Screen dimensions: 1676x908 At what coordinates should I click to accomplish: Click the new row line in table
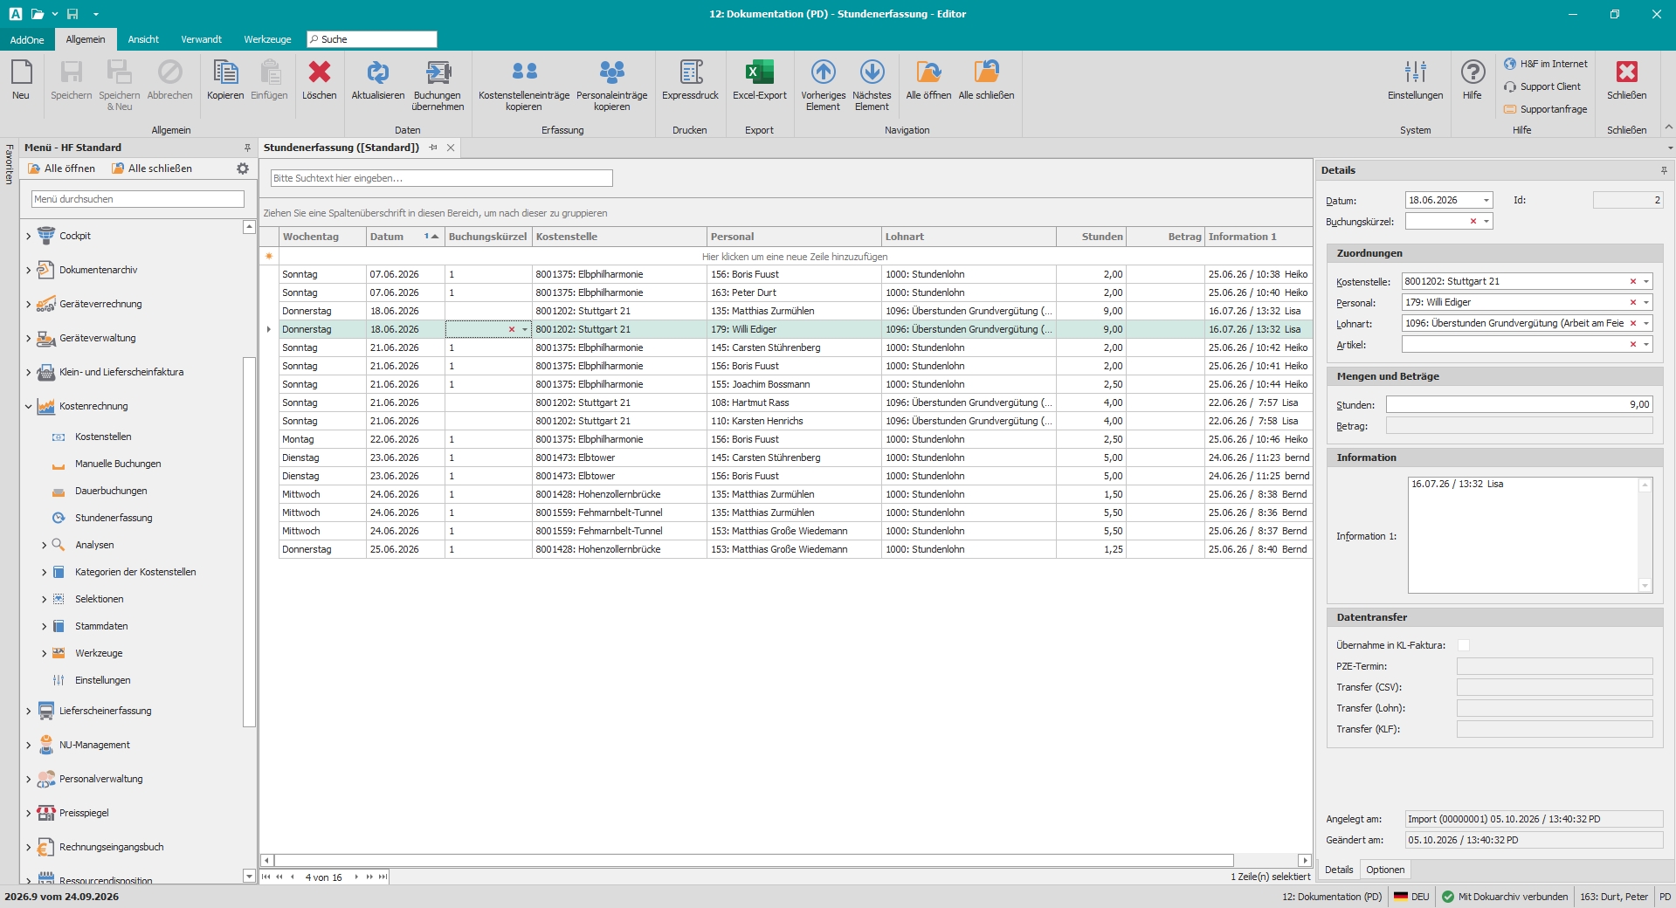(x=795, y=257)
